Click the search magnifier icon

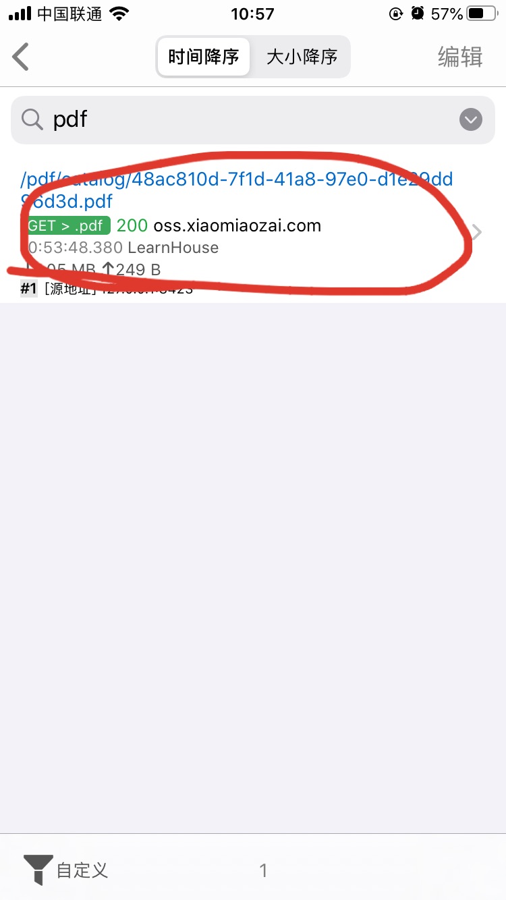coord(32,119)
